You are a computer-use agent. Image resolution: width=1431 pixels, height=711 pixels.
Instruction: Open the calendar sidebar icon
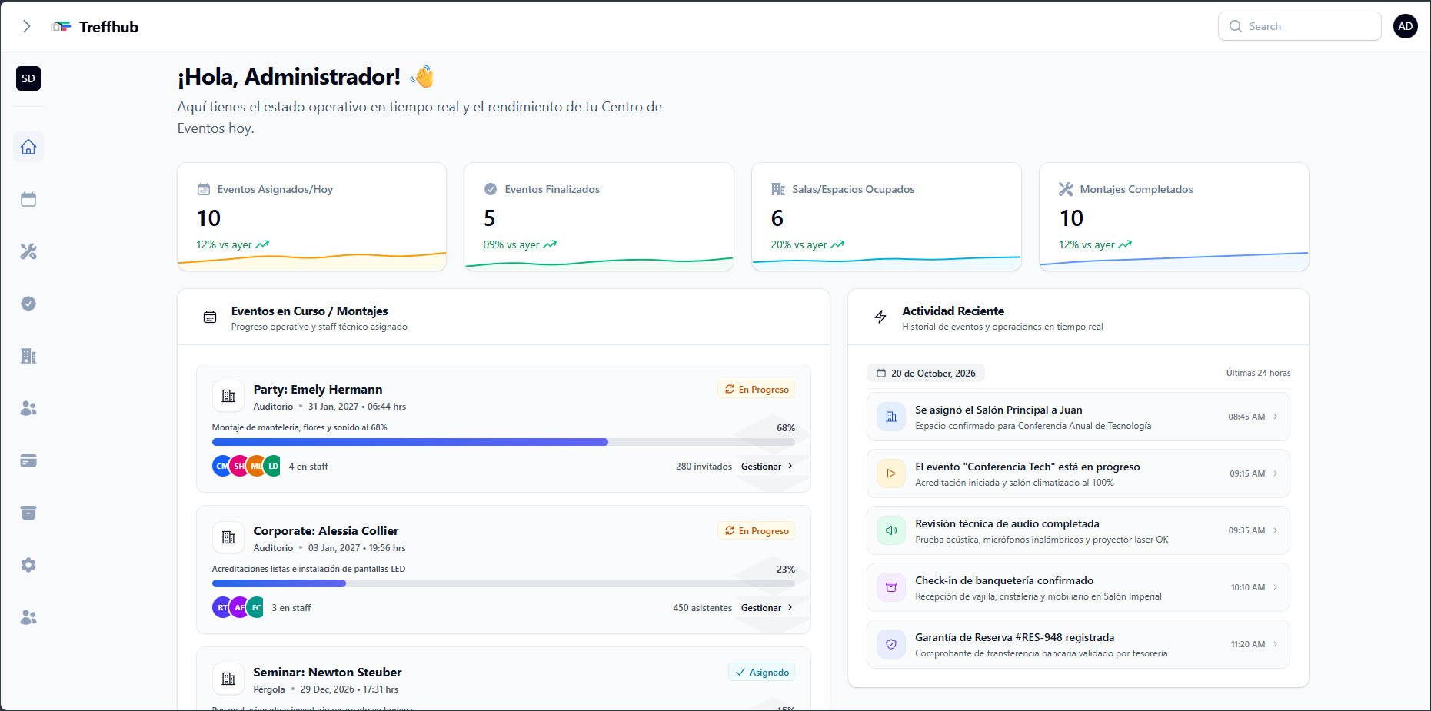tap(28, 199)
